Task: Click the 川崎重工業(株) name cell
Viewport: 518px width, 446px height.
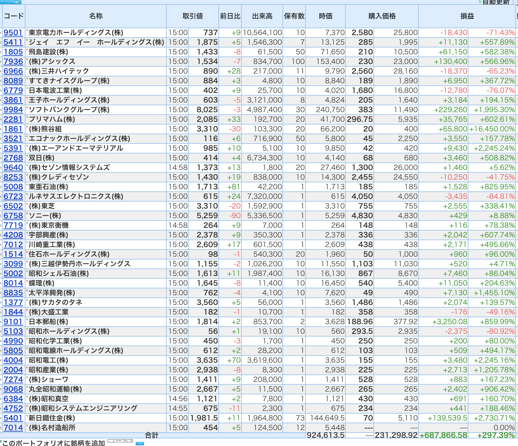Action: [96, 245]
